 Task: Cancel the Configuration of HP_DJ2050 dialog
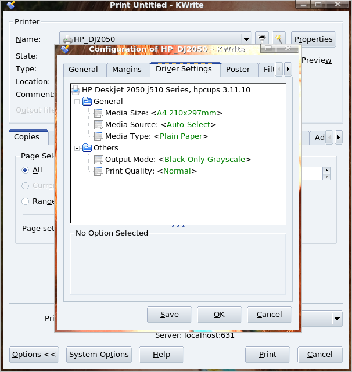pos(270,315)
